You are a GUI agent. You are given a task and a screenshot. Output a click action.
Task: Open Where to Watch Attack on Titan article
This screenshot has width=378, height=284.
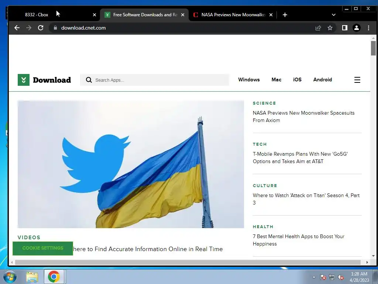(306, 199)
